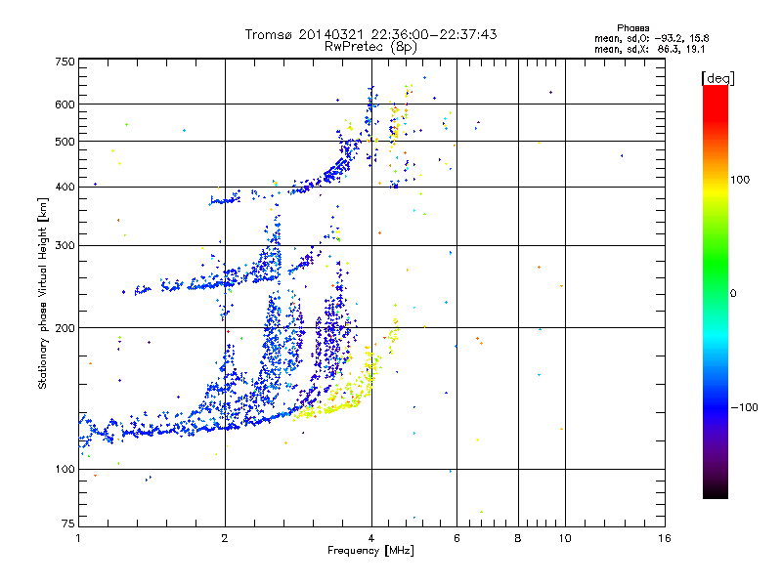
Task: Click the frequency axis tick "2"
Action: (225, 538)
